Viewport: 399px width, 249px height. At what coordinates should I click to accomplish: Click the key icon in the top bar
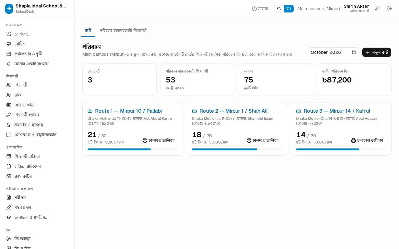tap(377, 9)
